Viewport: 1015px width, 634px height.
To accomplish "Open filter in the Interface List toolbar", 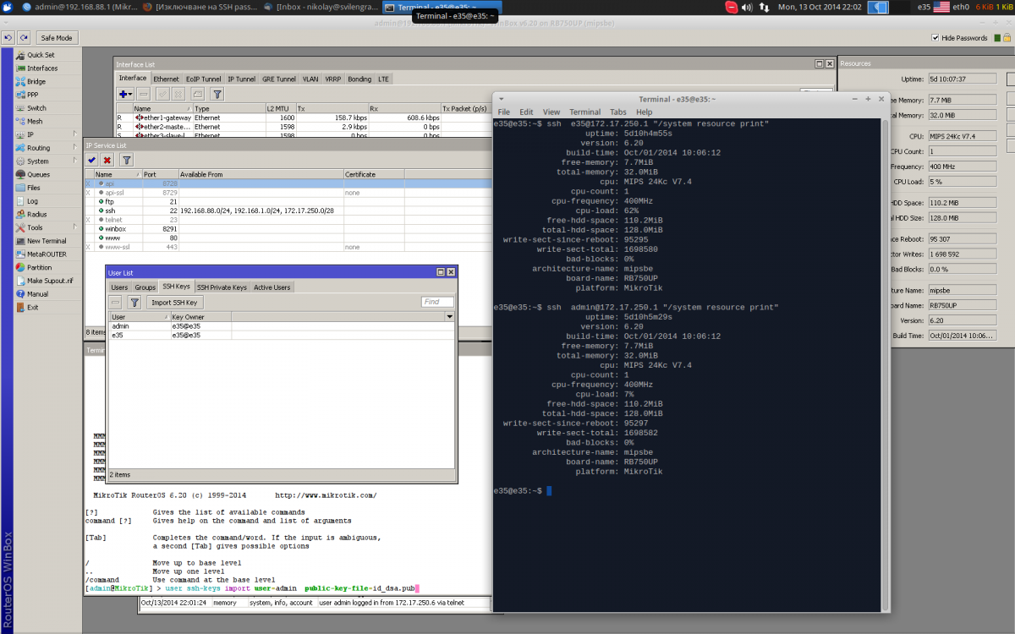I will click(x=217, y=94).
